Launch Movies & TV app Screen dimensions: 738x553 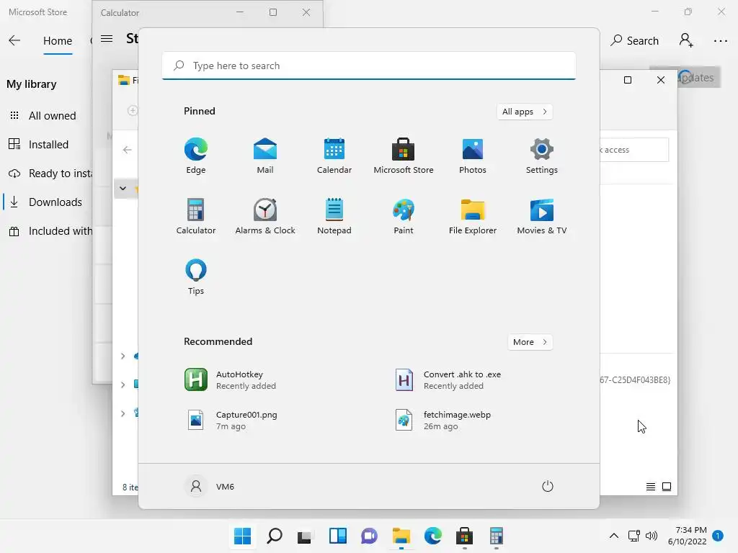tap(542, 216)
